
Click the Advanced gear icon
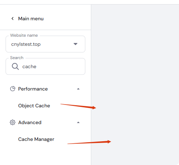(x=13, y=122)
